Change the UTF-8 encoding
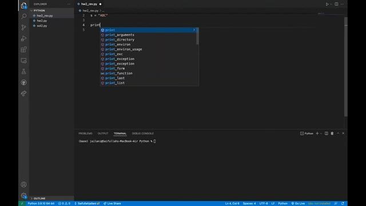Viewport: 366px width, 206px height. click(x=264, y=204)
